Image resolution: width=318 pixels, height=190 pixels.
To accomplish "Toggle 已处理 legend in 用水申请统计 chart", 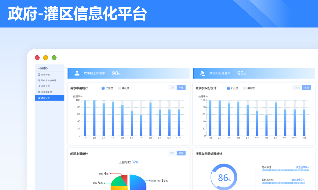I will 107,88.
